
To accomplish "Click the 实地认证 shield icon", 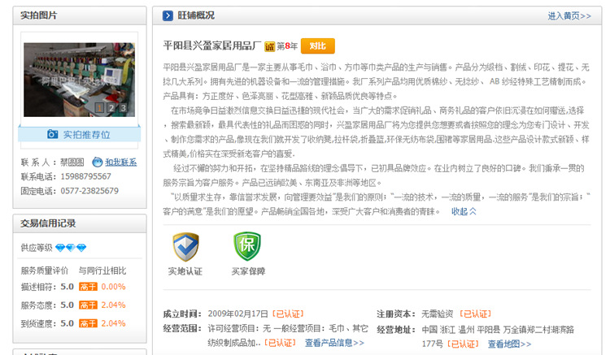I will (185, 247).
